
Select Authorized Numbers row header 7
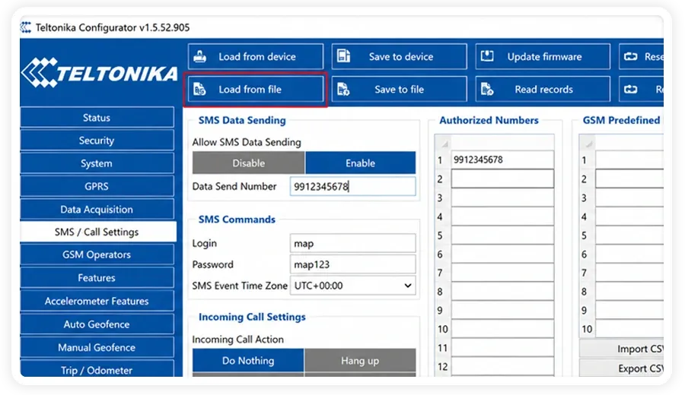point(442,273)
